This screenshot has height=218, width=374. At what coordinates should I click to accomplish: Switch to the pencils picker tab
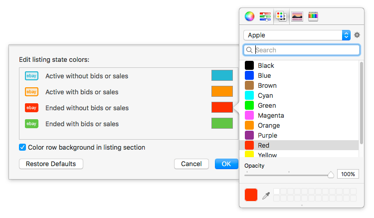pyautogui.click(x=313, y=16)
